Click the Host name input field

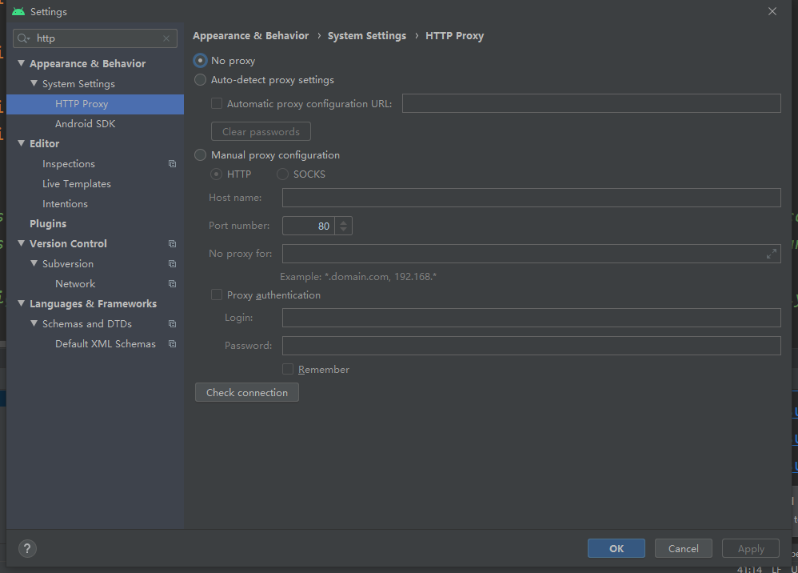pos(531,198)
